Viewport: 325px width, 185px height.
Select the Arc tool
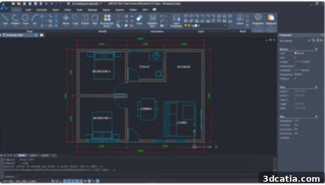point(35,19)
